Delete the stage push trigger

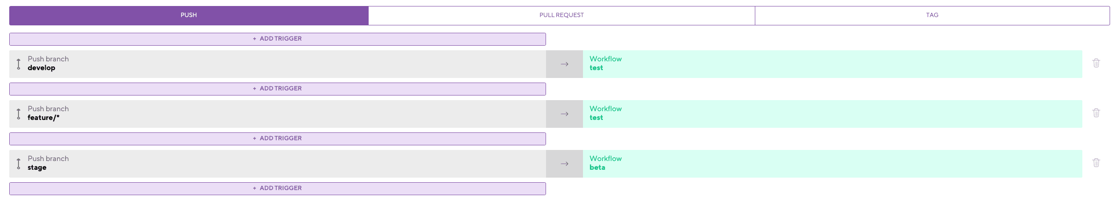(1096, 163)
